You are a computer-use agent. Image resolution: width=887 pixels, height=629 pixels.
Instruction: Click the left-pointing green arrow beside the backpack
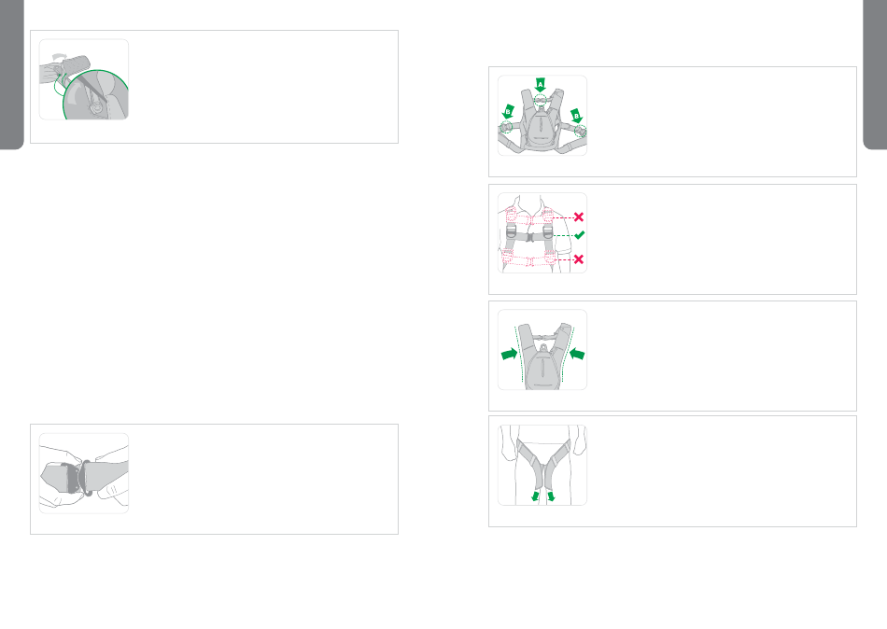point(576,354)
